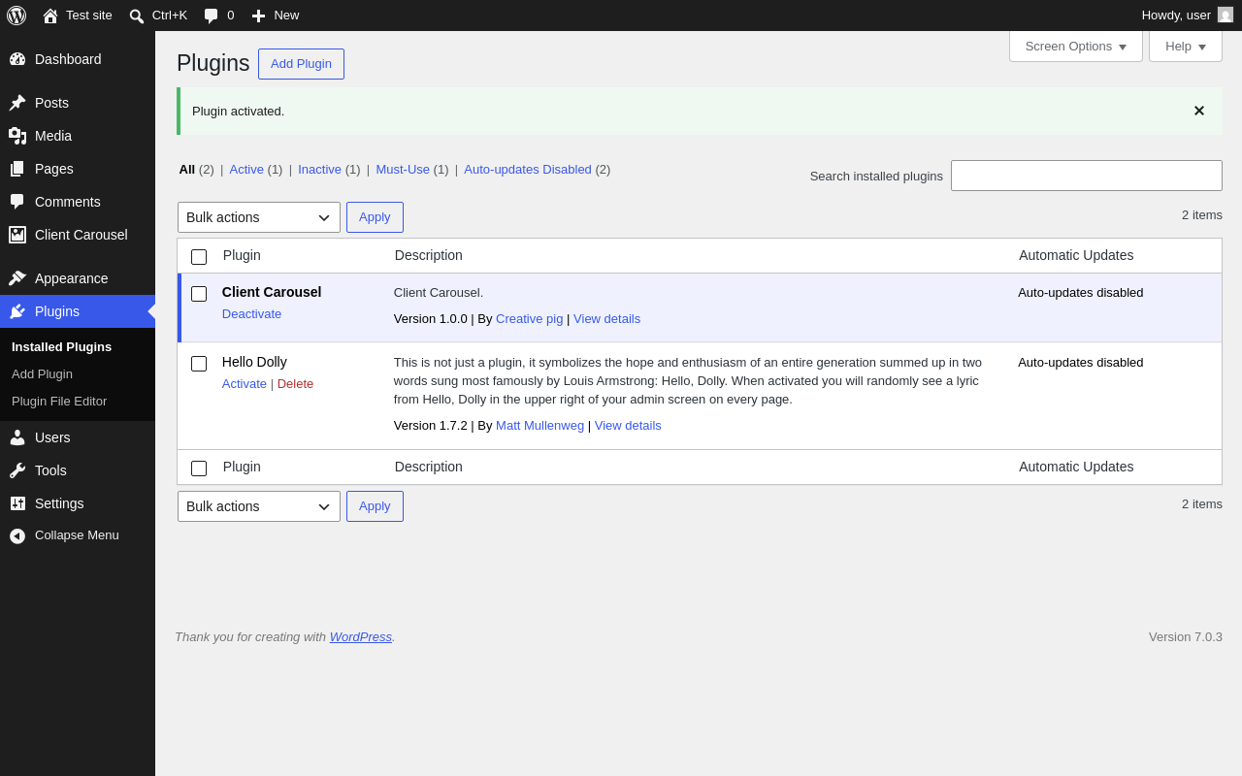This screenshot has height=776, width=1242.
Task: Open the comments bubble icon in admin bar
Action: coord(212,16)
